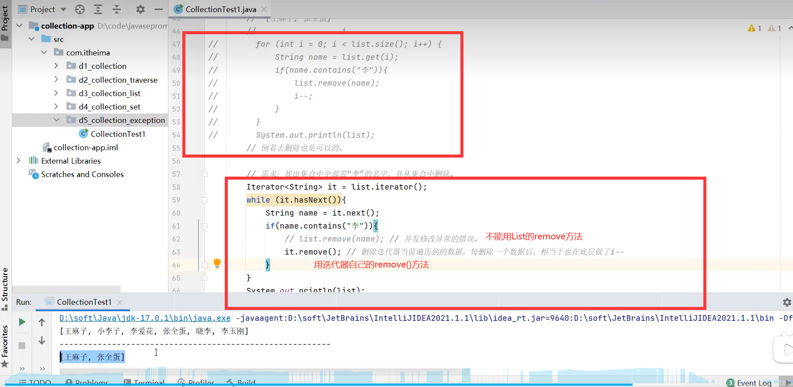Open the Project tool window side tab
Viewport: 793px width, 387px height.
coord(5,23)
